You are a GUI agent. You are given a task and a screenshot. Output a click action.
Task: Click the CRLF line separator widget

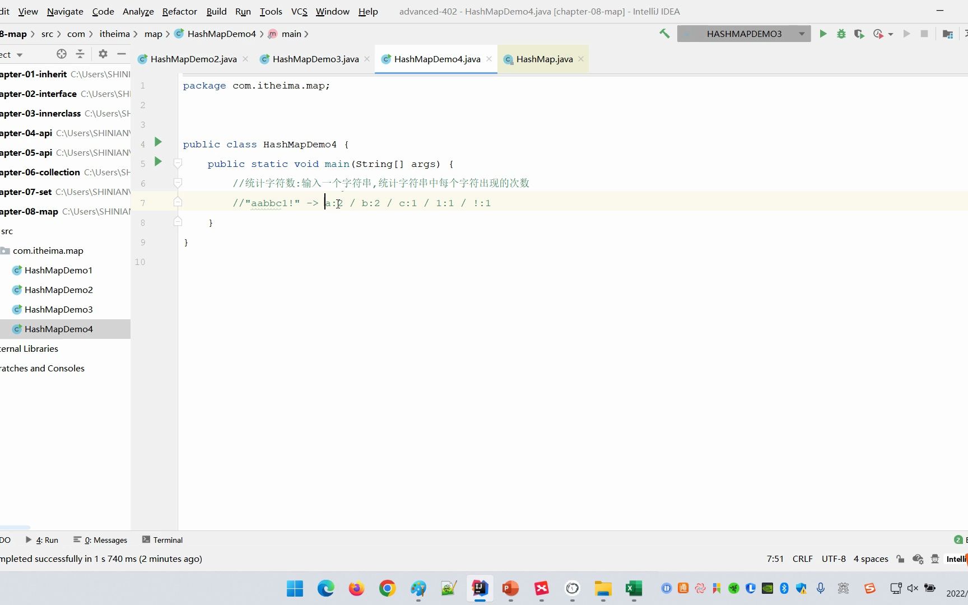click(802, 559)
